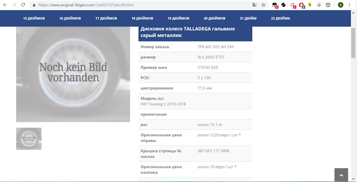Click rim price около 1220 евро

point(219,135)
